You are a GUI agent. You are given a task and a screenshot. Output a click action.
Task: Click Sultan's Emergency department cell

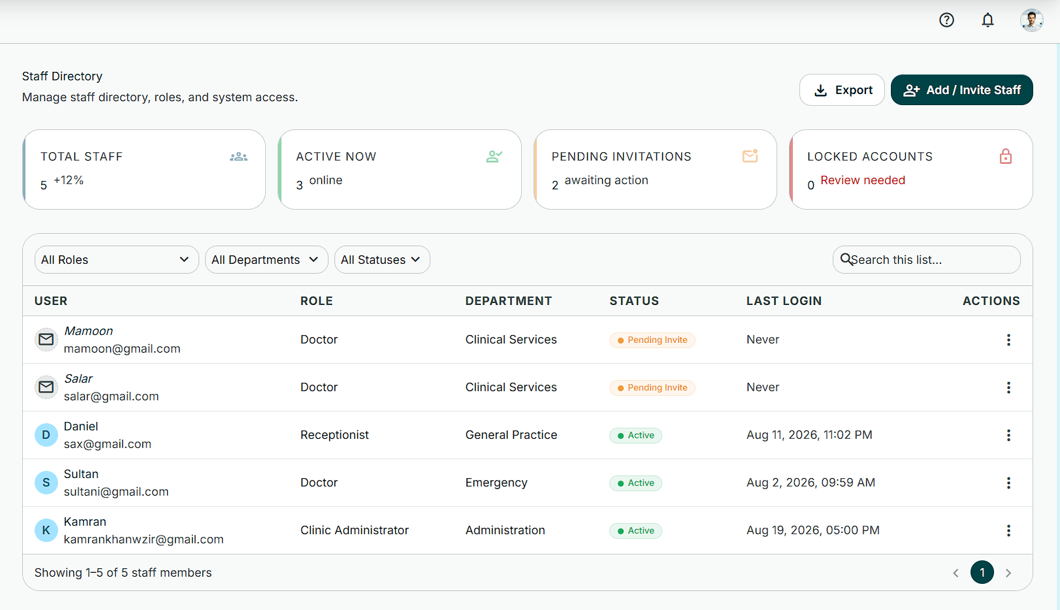[x=496, y=483]
